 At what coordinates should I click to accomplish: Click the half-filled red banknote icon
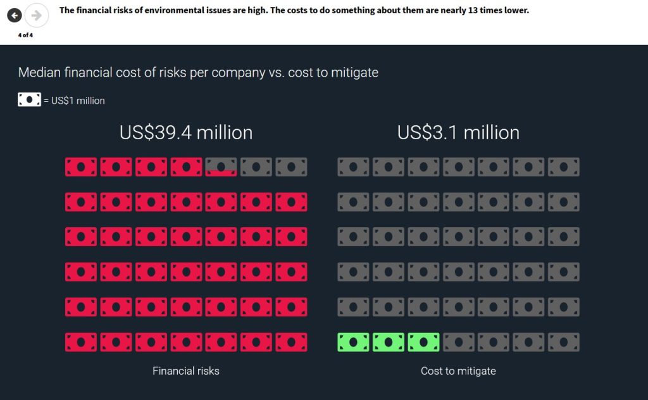coord(221,167)
